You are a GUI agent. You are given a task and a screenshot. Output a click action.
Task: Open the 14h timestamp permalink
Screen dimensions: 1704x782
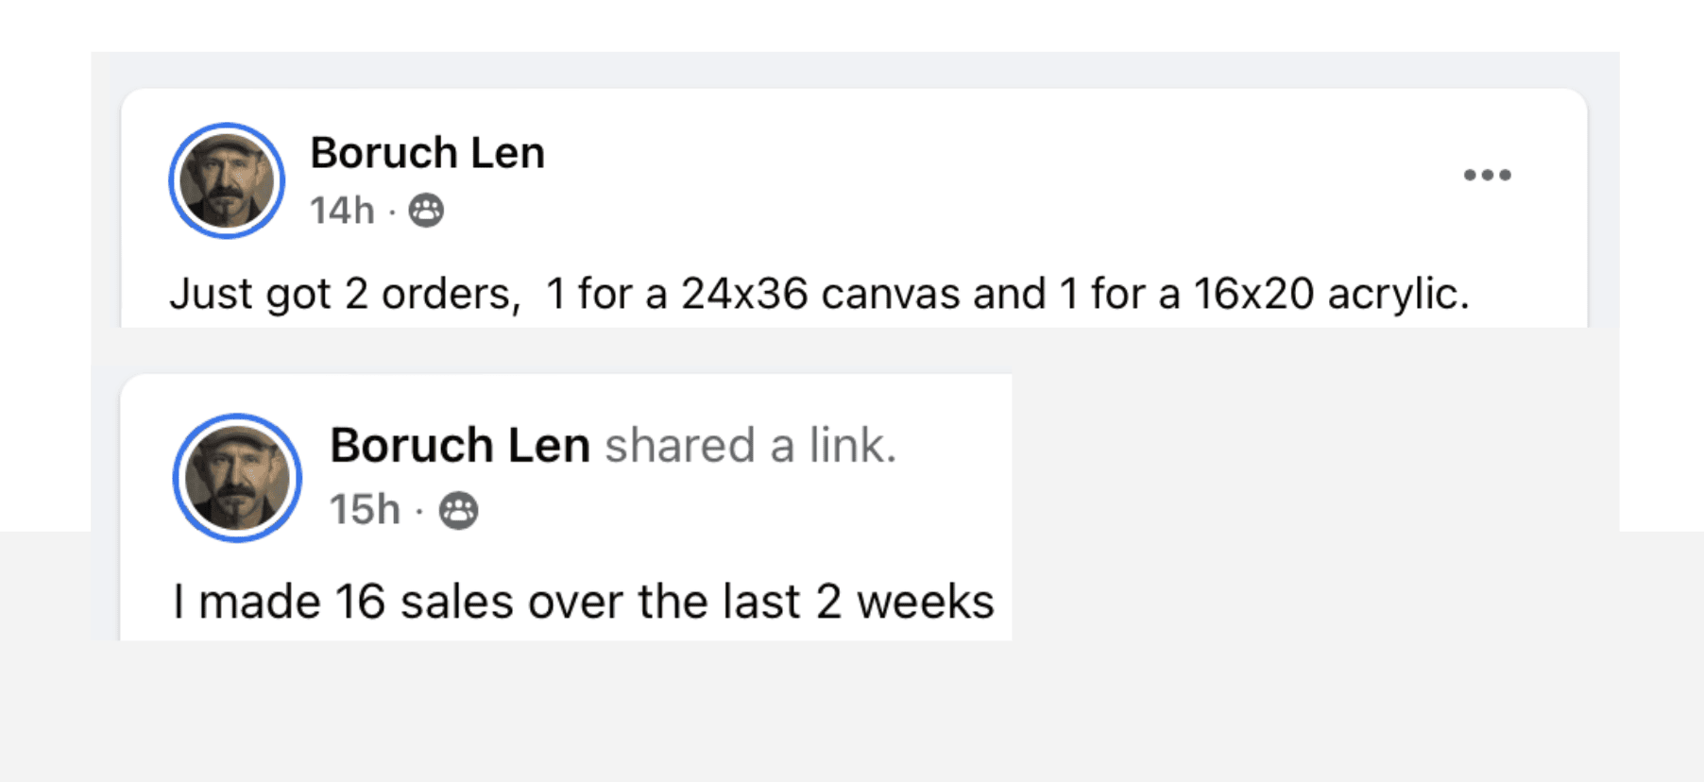[342, 211]
